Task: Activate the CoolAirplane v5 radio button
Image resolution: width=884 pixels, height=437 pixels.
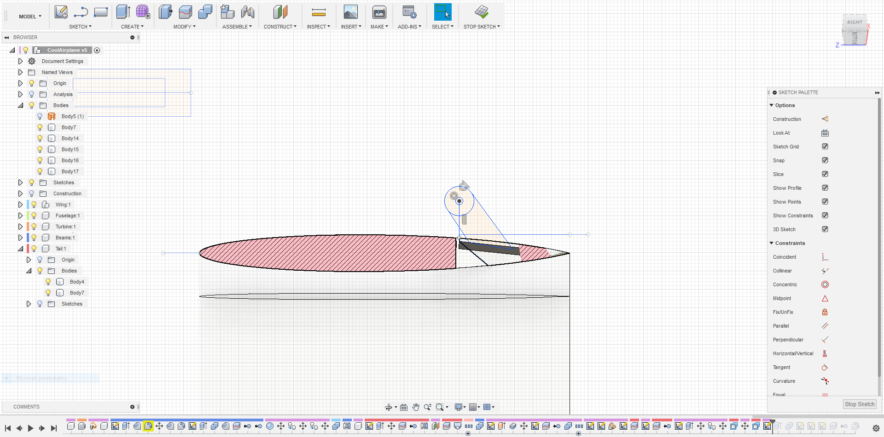Action: (97, 50)
